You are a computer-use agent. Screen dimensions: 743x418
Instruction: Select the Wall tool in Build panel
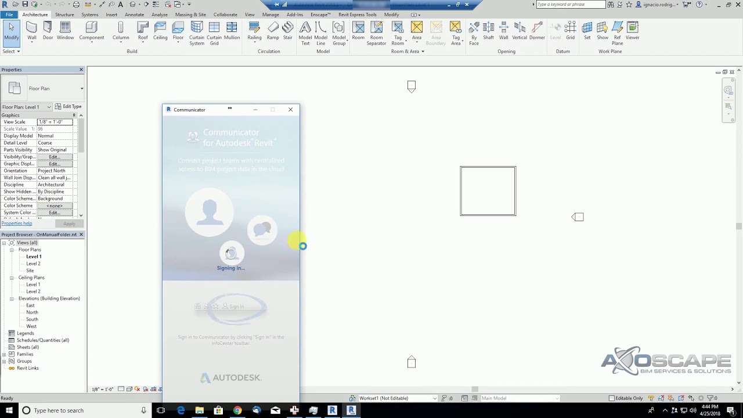coord(32,31)
